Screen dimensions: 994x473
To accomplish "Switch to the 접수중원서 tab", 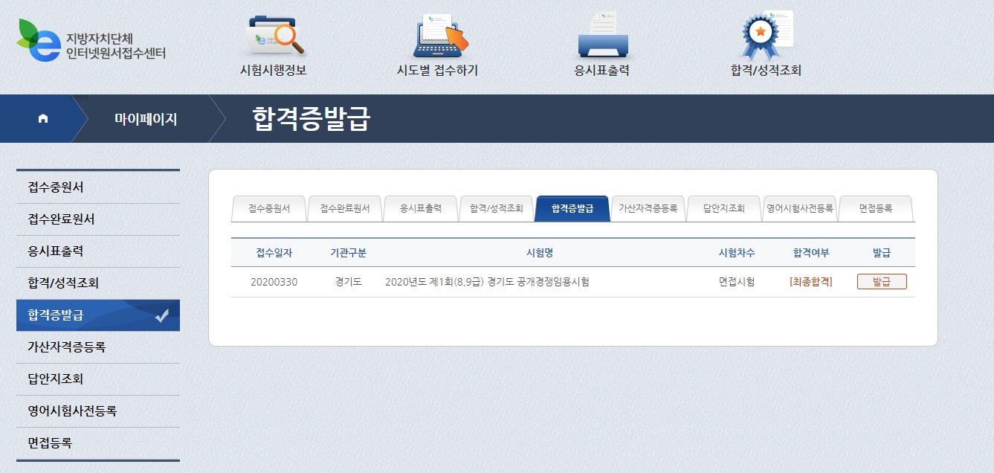I will click(268, 209).
